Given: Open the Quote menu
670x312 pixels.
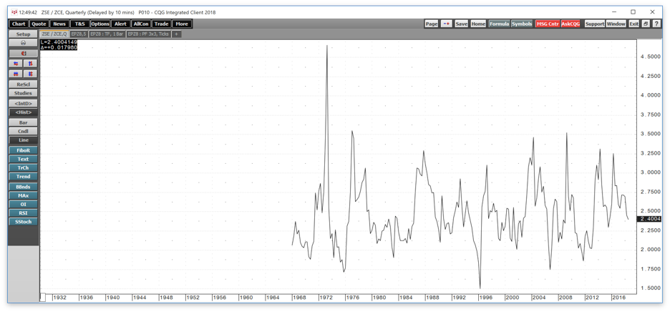Looking at the screenshot, I should [39, 24].
